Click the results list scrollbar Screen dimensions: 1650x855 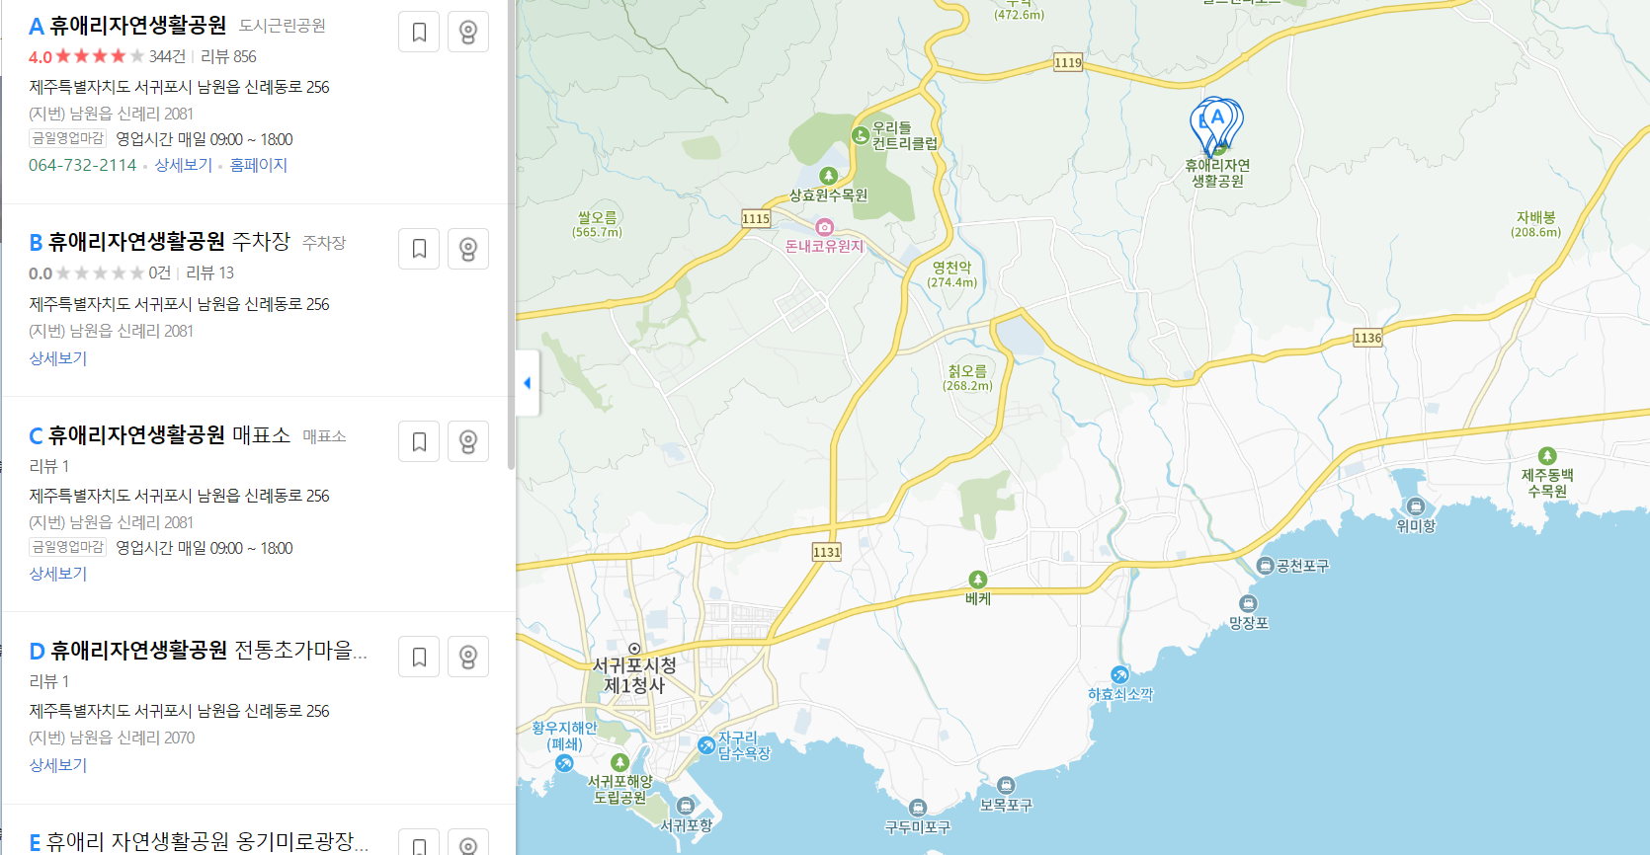511,235
